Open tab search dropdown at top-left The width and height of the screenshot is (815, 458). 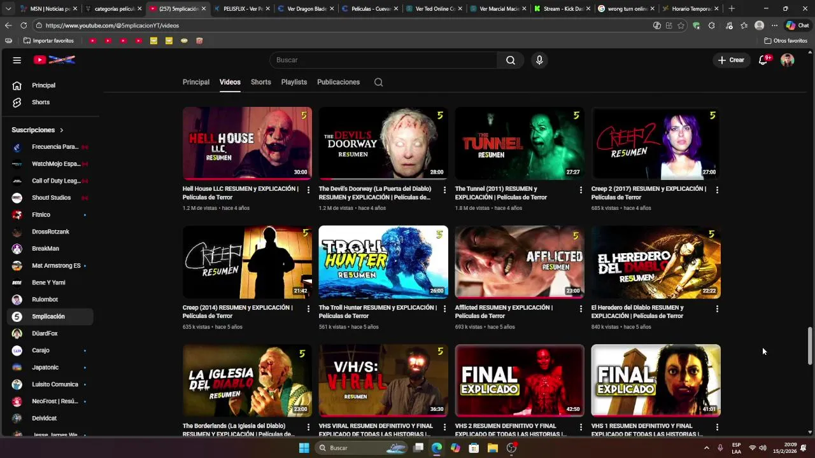[8, 9]
